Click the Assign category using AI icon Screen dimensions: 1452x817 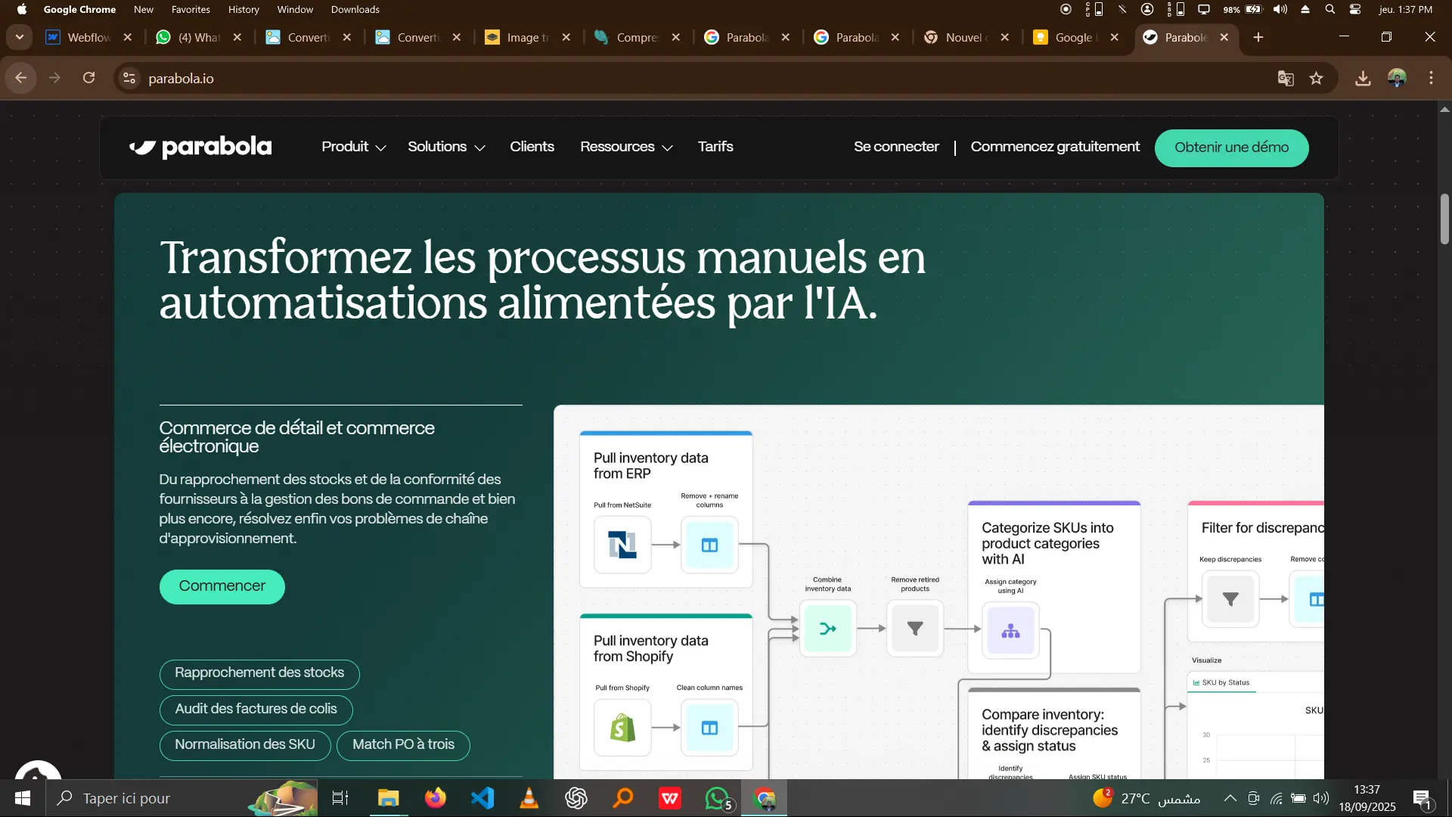[x=1010, y=630]
